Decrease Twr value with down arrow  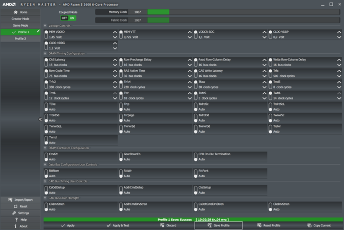(x=190, y=98)
